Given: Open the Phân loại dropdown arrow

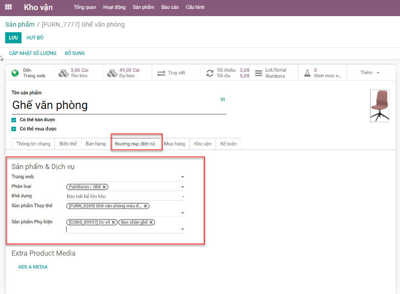Looking at the screenshot, I should pos(182,187).
